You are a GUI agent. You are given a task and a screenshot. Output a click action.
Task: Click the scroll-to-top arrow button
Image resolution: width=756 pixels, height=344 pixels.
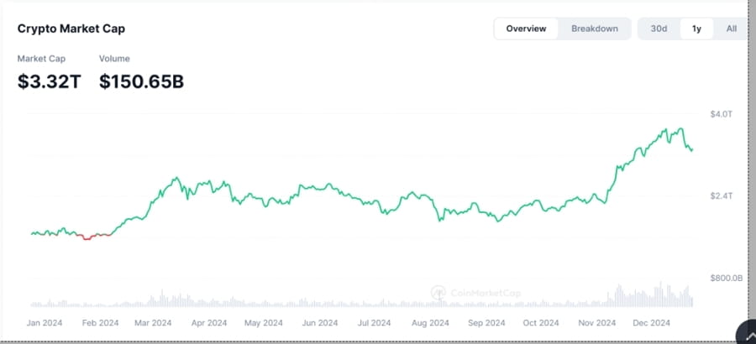coord(745,334)
